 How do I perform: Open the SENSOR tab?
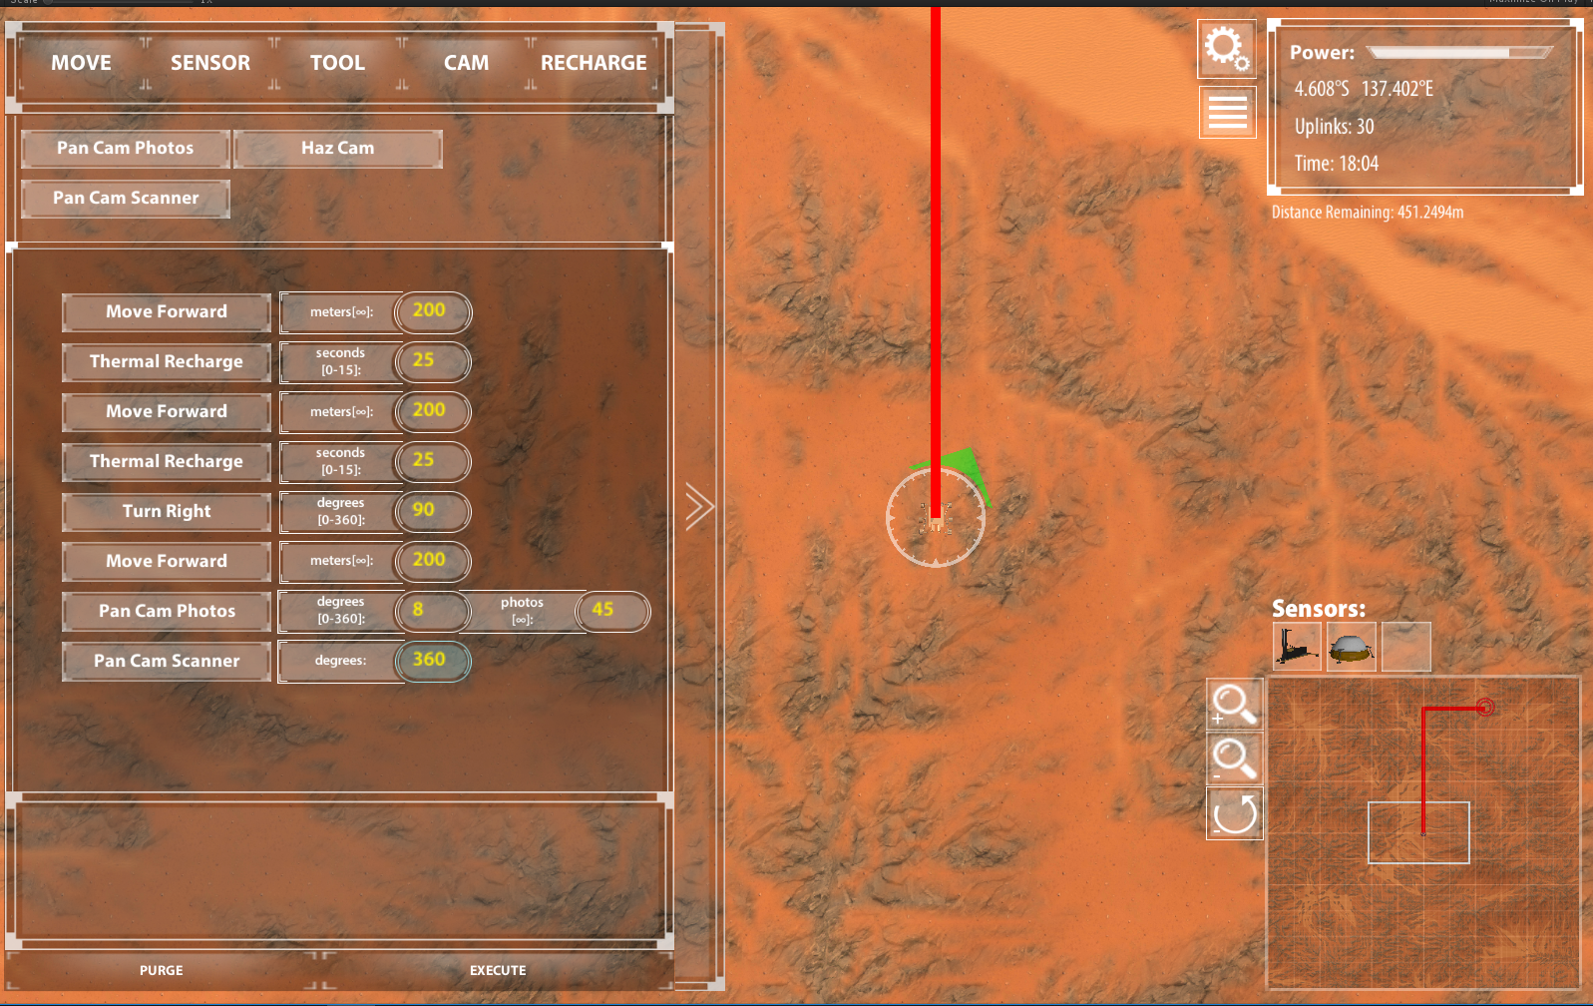[x=209, y=63]
